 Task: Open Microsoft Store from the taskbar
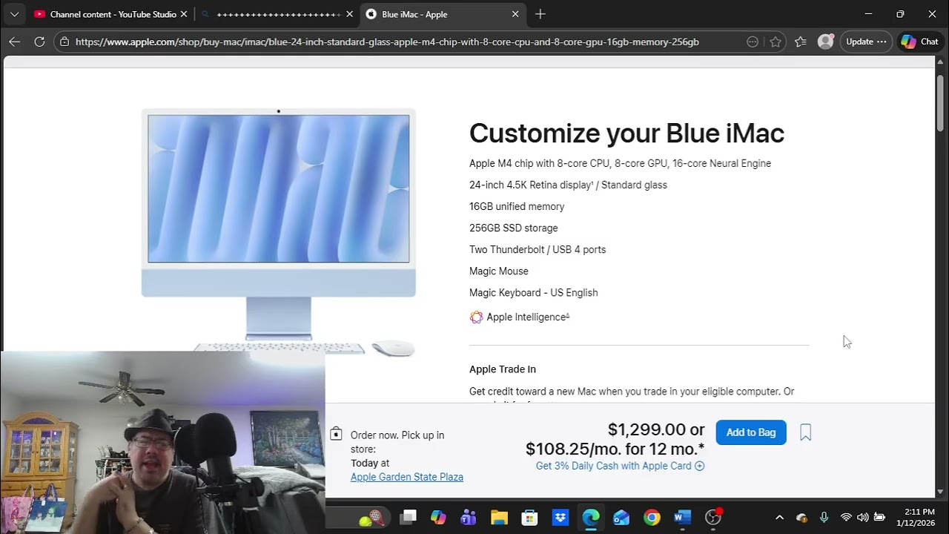pyautogui.click(x=529, y=517)
